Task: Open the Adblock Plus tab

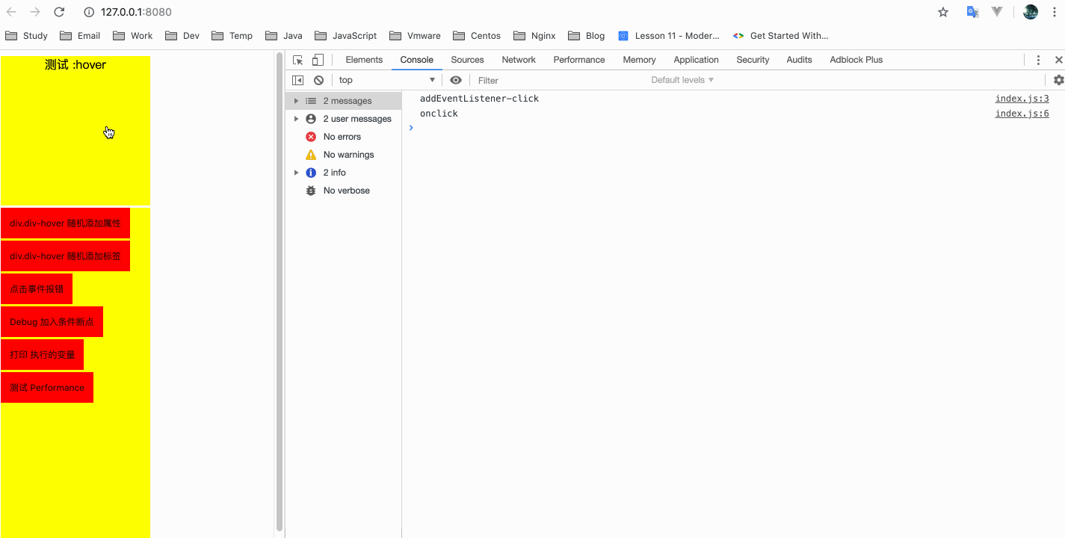Action: pyautogui.click(x=856, y=60)
